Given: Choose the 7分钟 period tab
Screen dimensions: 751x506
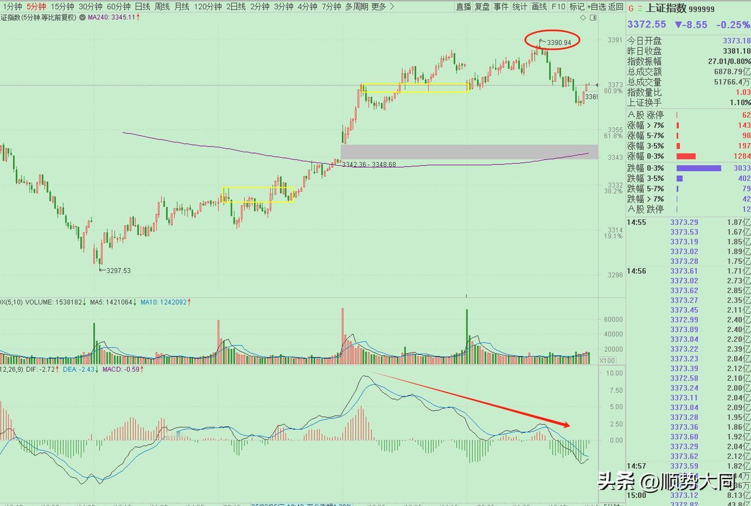Looking at the screenshot, I should [331, 6].
